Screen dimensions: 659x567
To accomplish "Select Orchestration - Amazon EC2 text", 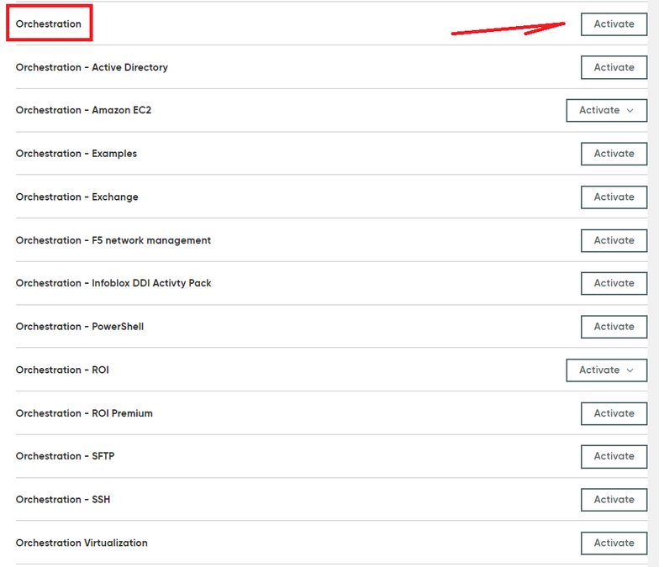I will coord(83,110).
